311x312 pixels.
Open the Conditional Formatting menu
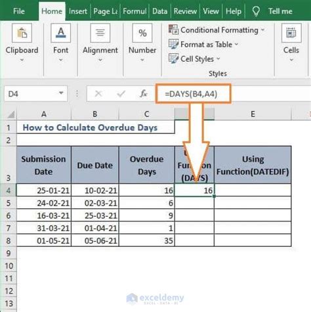(x=217, y=30)
